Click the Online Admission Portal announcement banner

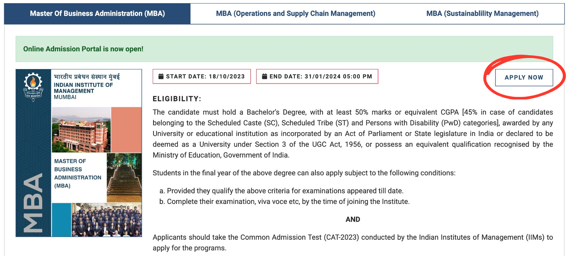83,49
